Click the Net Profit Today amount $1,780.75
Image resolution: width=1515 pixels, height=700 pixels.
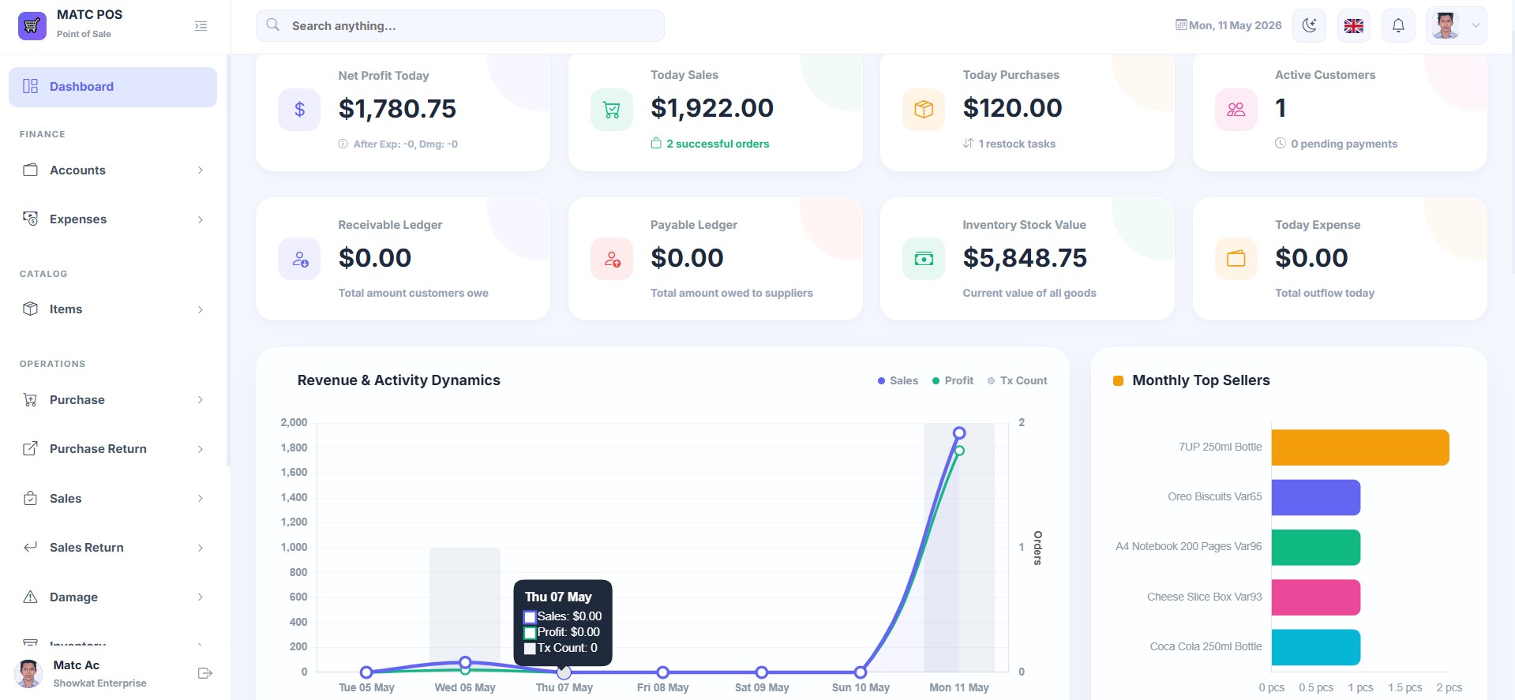coord(397,109)
